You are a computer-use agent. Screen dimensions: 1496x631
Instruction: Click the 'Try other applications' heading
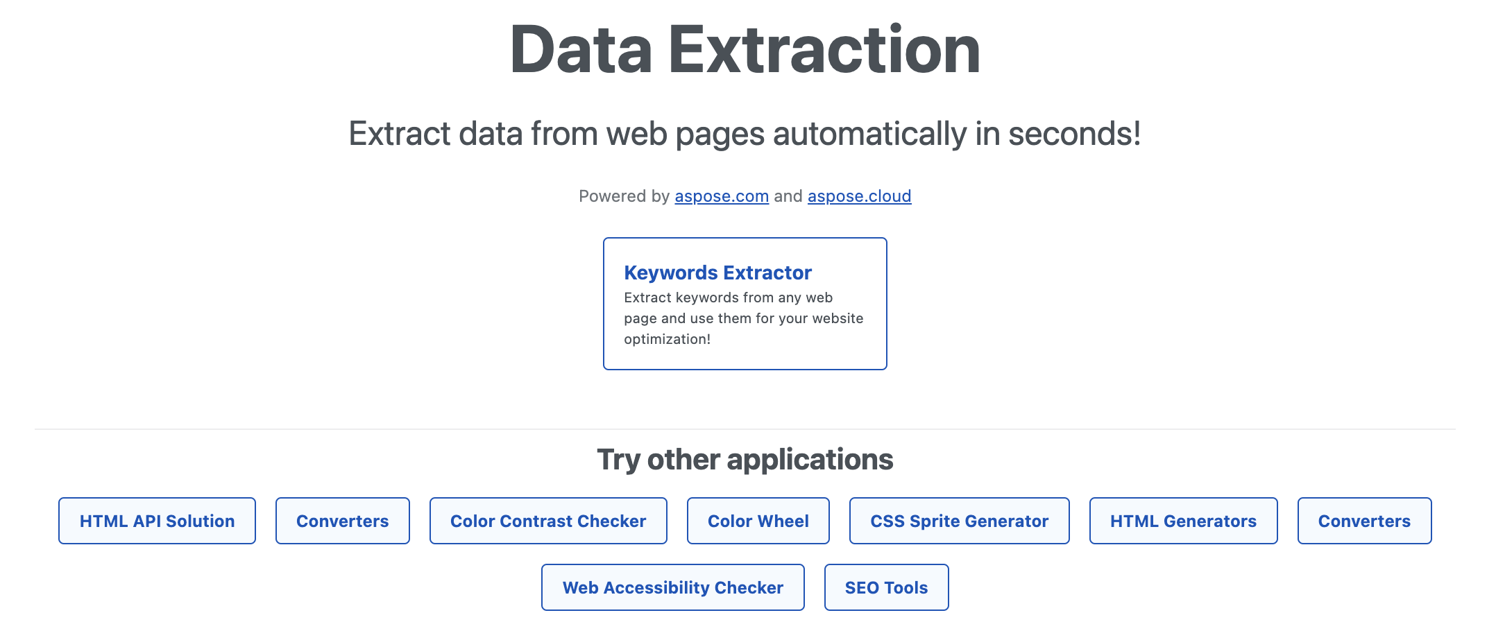click(x=745, y=459)
